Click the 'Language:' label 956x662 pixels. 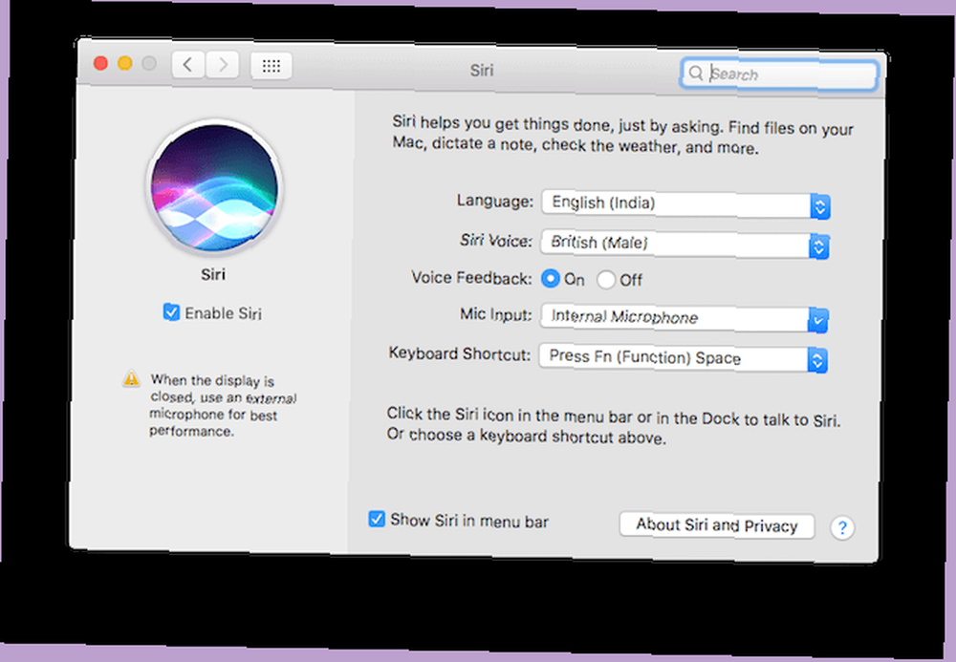pyautogui.click(x=495, y=201)
